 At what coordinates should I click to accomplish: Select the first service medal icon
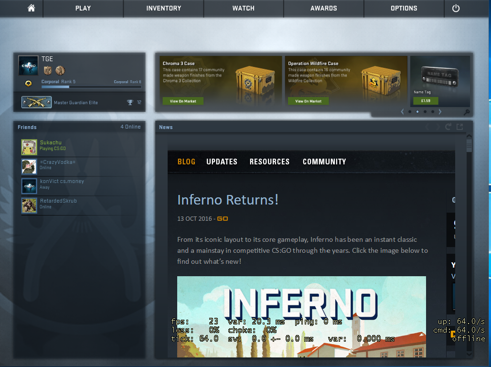click(x=48, y=71)
